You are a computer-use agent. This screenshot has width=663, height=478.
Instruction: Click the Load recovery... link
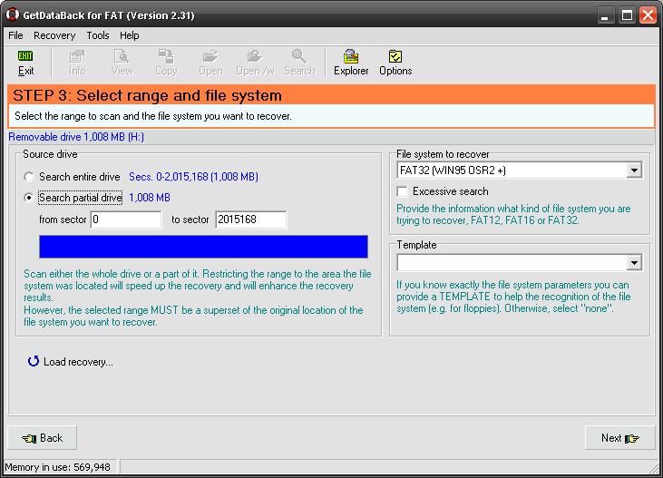tap(70, 362)
